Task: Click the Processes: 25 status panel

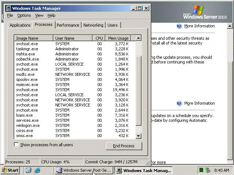Action: (x=22, y=162)
